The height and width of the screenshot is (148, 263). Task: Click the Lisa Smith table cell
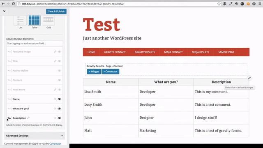point(111,92)
